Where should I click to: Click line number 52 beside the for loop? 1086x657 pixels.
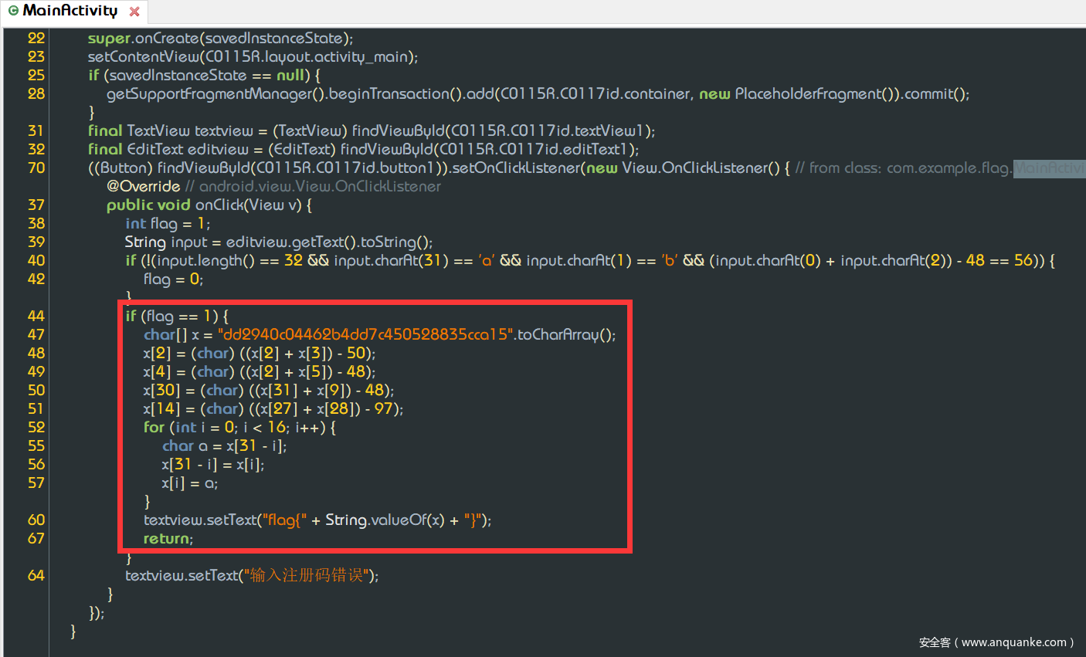(x=36, y=427)
